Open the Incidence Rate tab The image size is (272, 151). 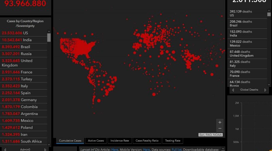(119, 140)
